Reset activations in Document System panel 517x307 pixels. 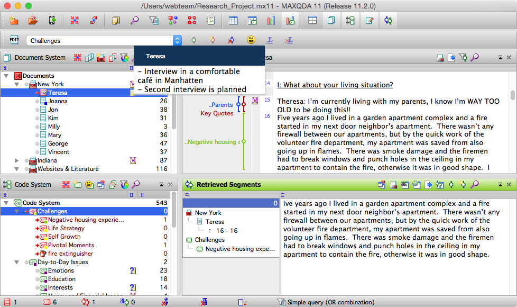click(78, 58)
